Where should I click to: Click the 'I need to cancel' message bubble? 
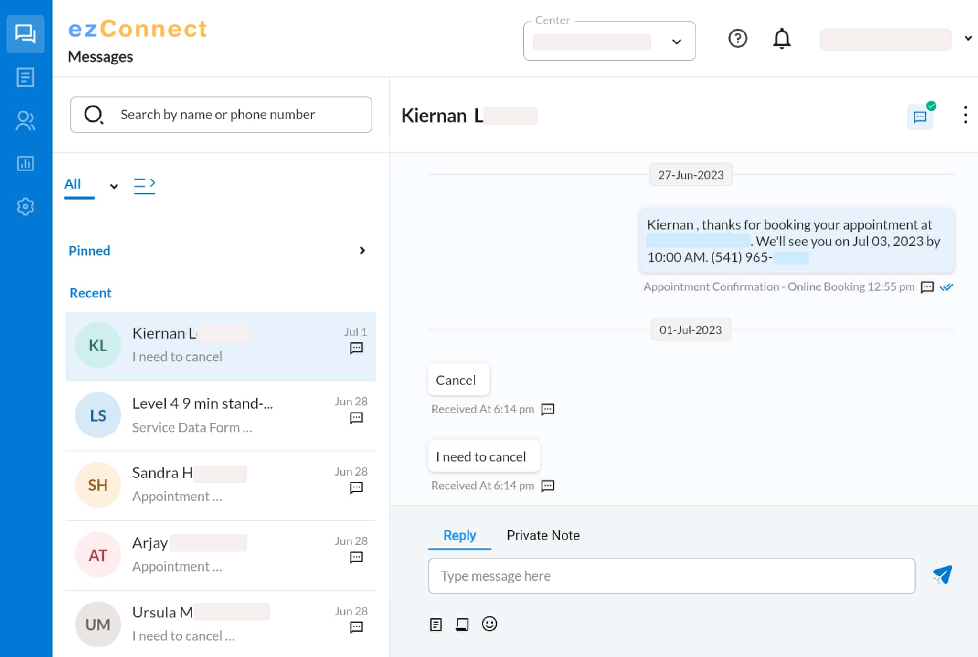(484, 456)
